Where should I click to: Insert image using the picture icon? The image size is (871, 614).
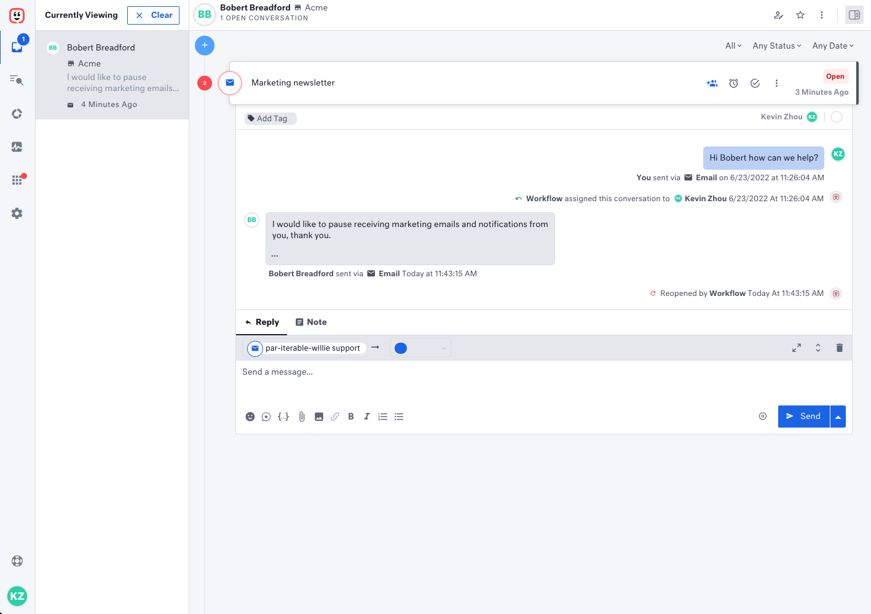pyautogui.click(x=319, y=417)
